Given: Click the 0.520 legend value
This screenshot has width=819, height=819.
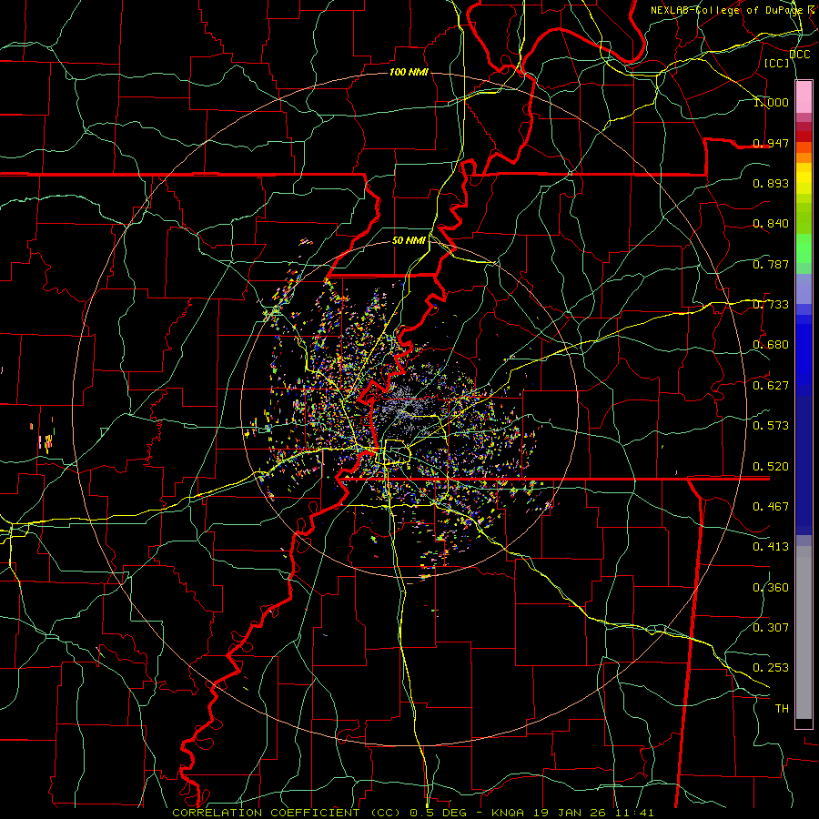Looking at the screenshot, I should point(771,467).
